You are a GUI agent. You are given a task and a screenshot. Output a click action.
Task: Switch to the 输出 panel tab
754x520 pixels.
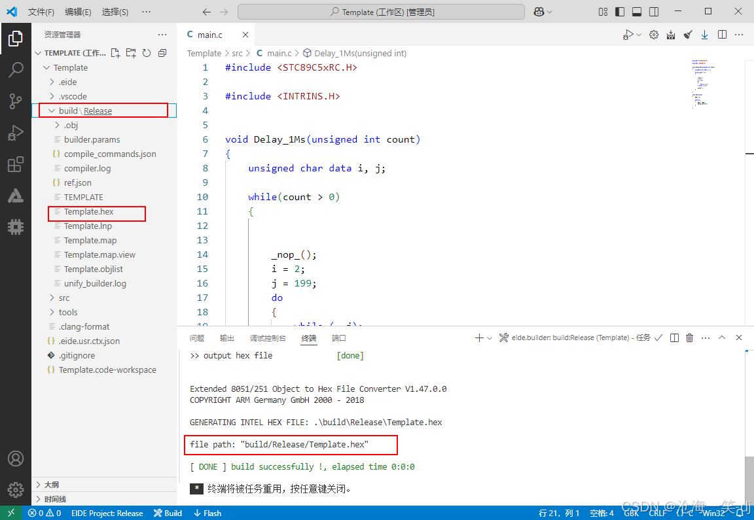pyautogui.click(x=227, y=338)
